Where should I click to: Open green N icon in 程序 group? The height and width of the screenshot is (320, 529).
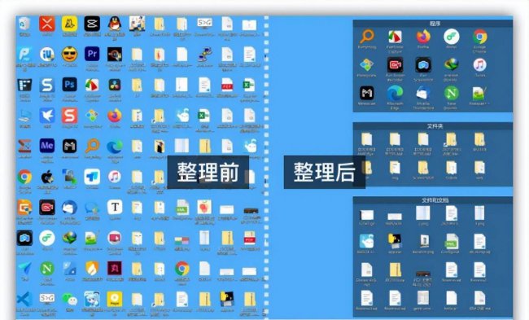[452, 94]
